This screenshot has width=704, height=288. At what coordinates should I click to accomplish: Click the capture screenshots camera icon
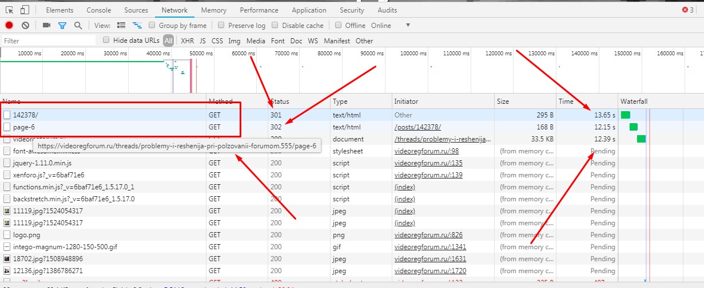pos(47,26)
